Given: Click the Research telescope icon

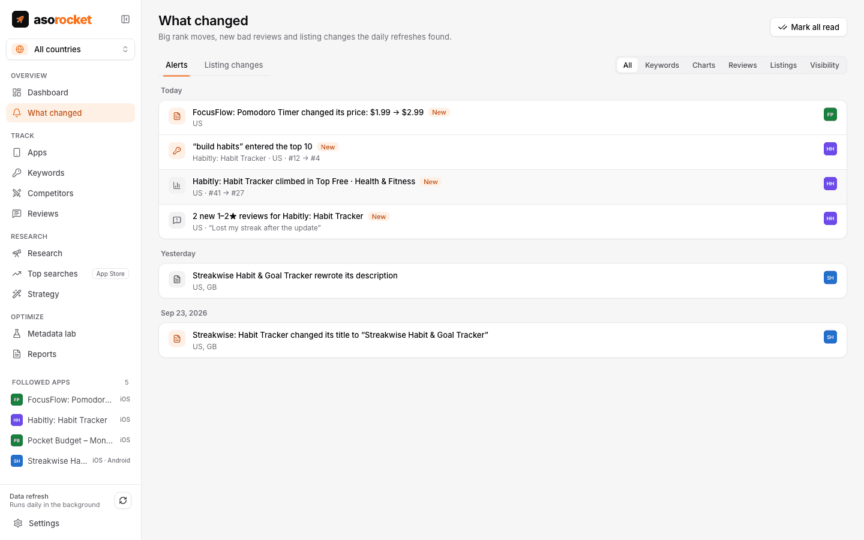Looking at the screenshot, I should pos(17,253).
